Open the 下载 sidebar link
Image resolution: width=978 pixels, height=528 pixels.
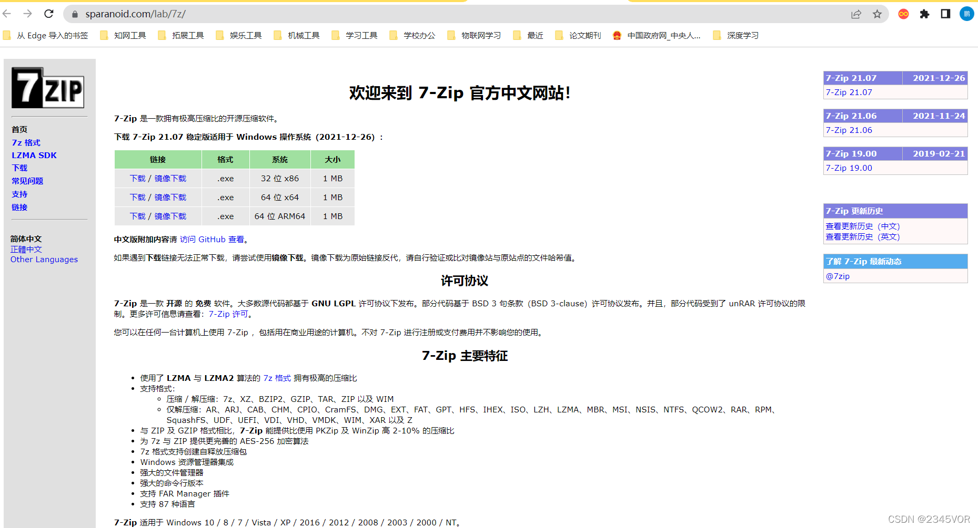[19, 168]
